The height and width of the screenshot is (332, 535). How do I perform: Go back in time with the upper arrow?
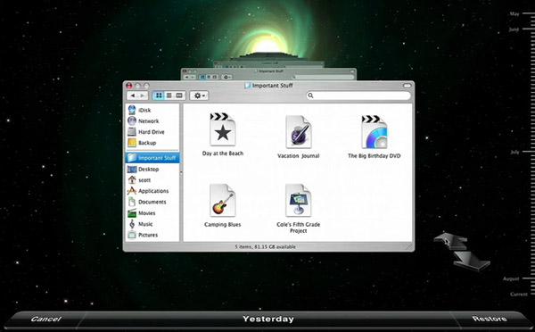451,241
